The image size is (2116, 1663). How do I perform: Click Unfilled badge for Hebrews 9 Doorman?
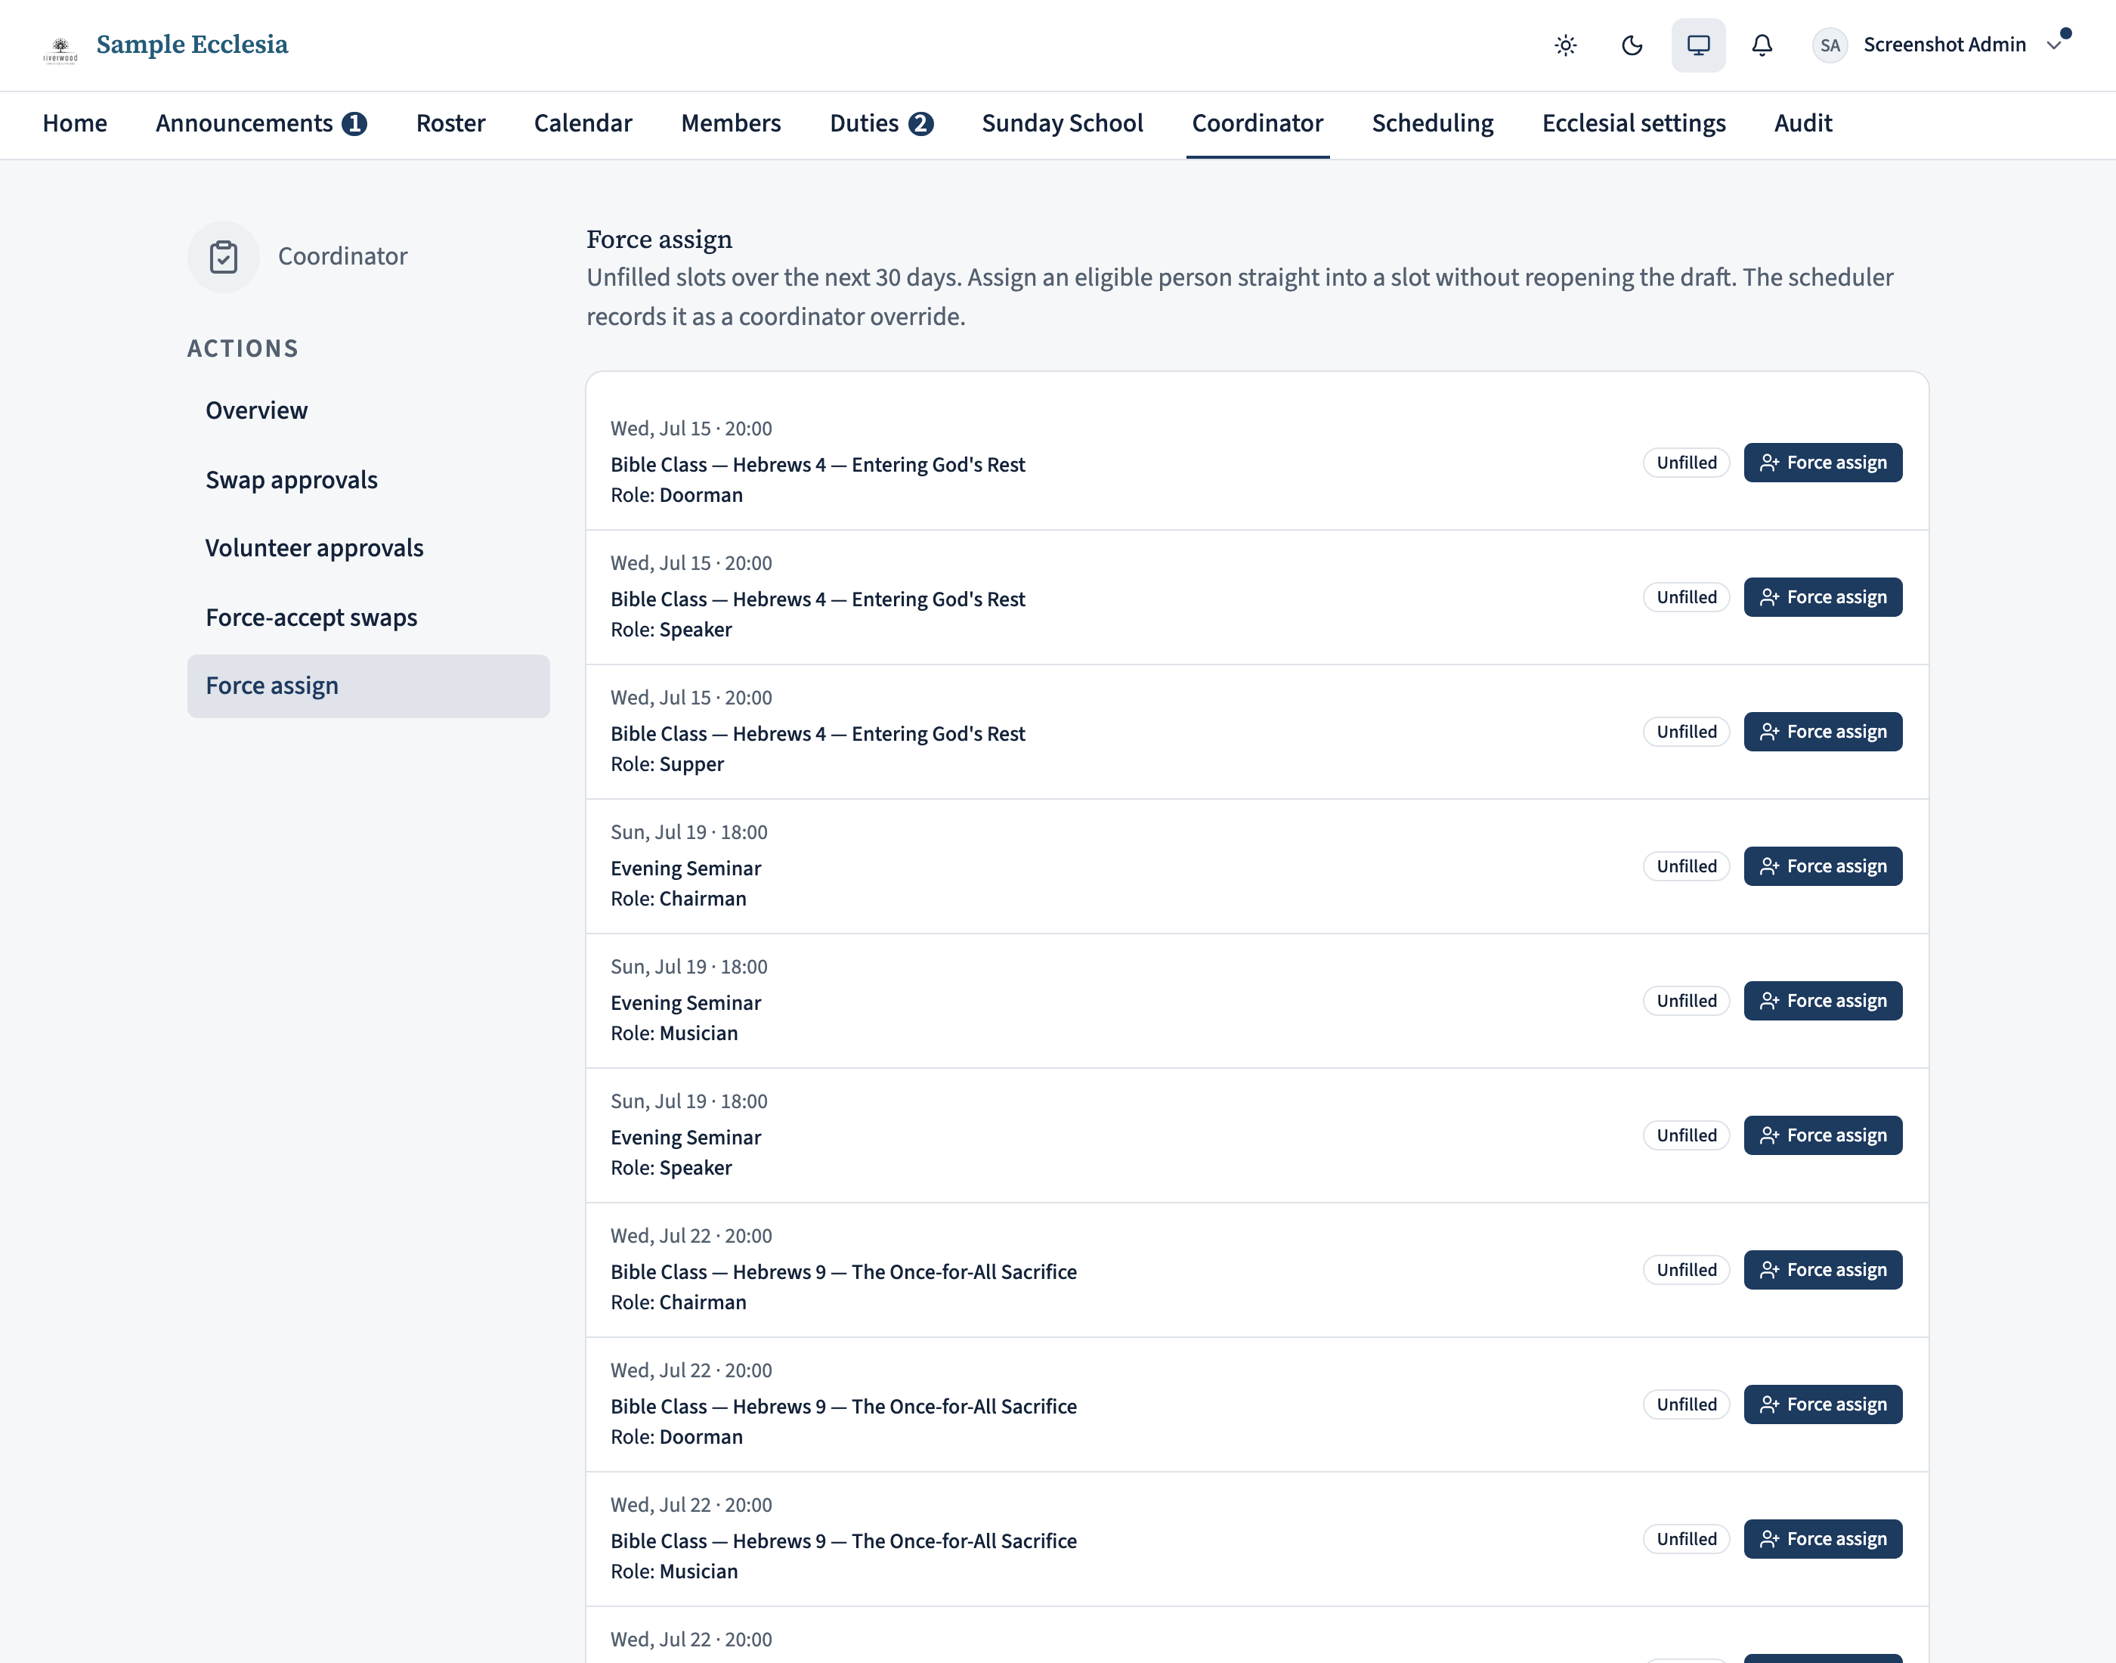[x=1687, y=1404]
